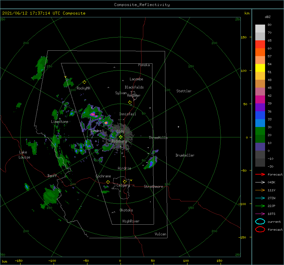Click the asterisk marker above Limestone
This screenshot has height=265, width=284.
60,119
